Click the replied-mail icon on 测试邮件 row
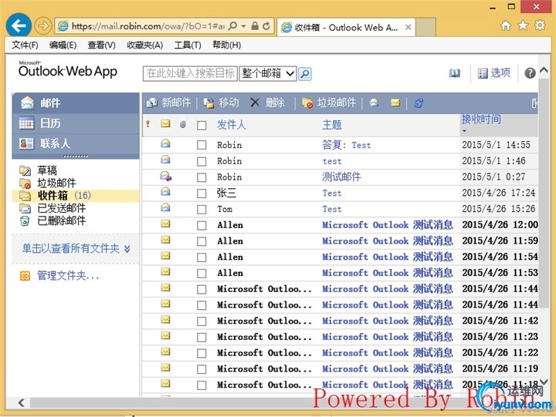The width and height of the screenshot is (556, 417). tap(165, 176)
